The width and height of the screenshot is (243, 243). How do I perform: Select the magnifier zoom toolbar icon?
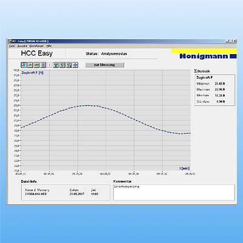69,65
